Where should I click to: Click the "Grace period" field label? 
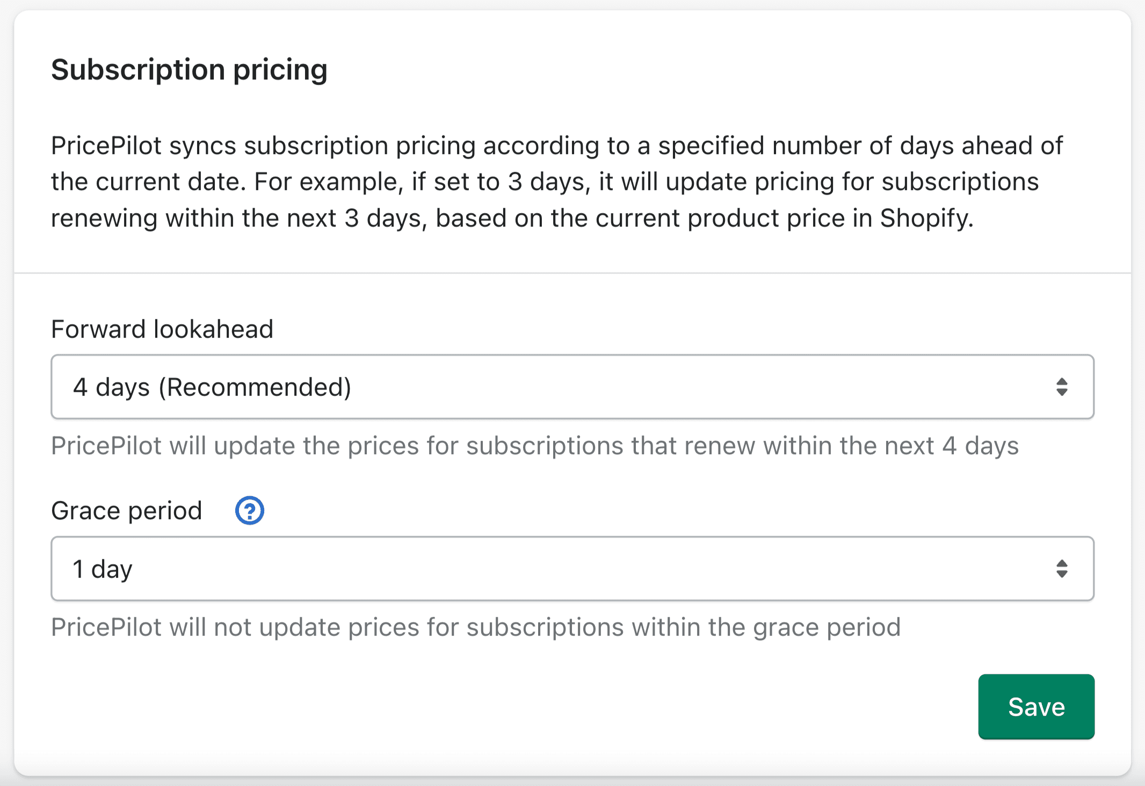pyautogui.click(x=127, y=511)
